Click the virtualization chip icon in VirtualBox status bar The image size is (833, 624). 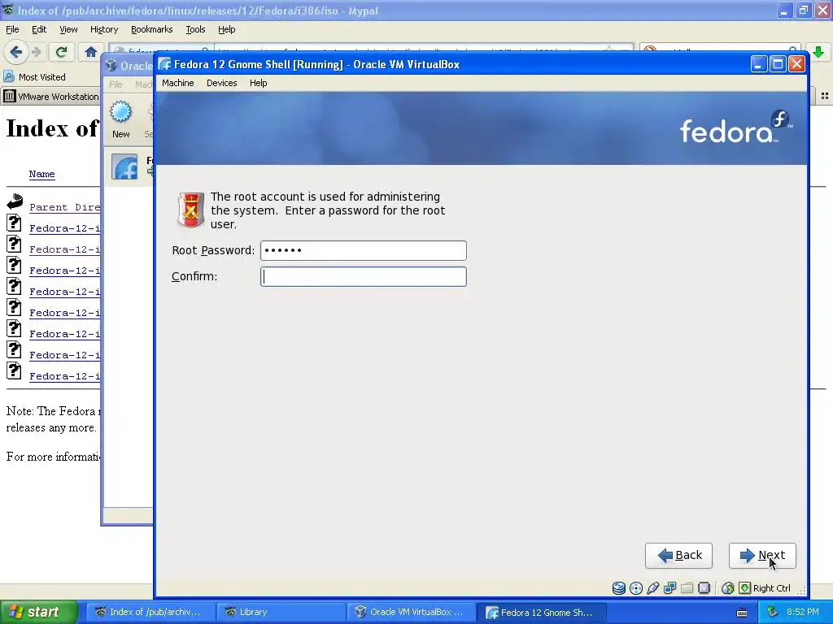point(704,588)
